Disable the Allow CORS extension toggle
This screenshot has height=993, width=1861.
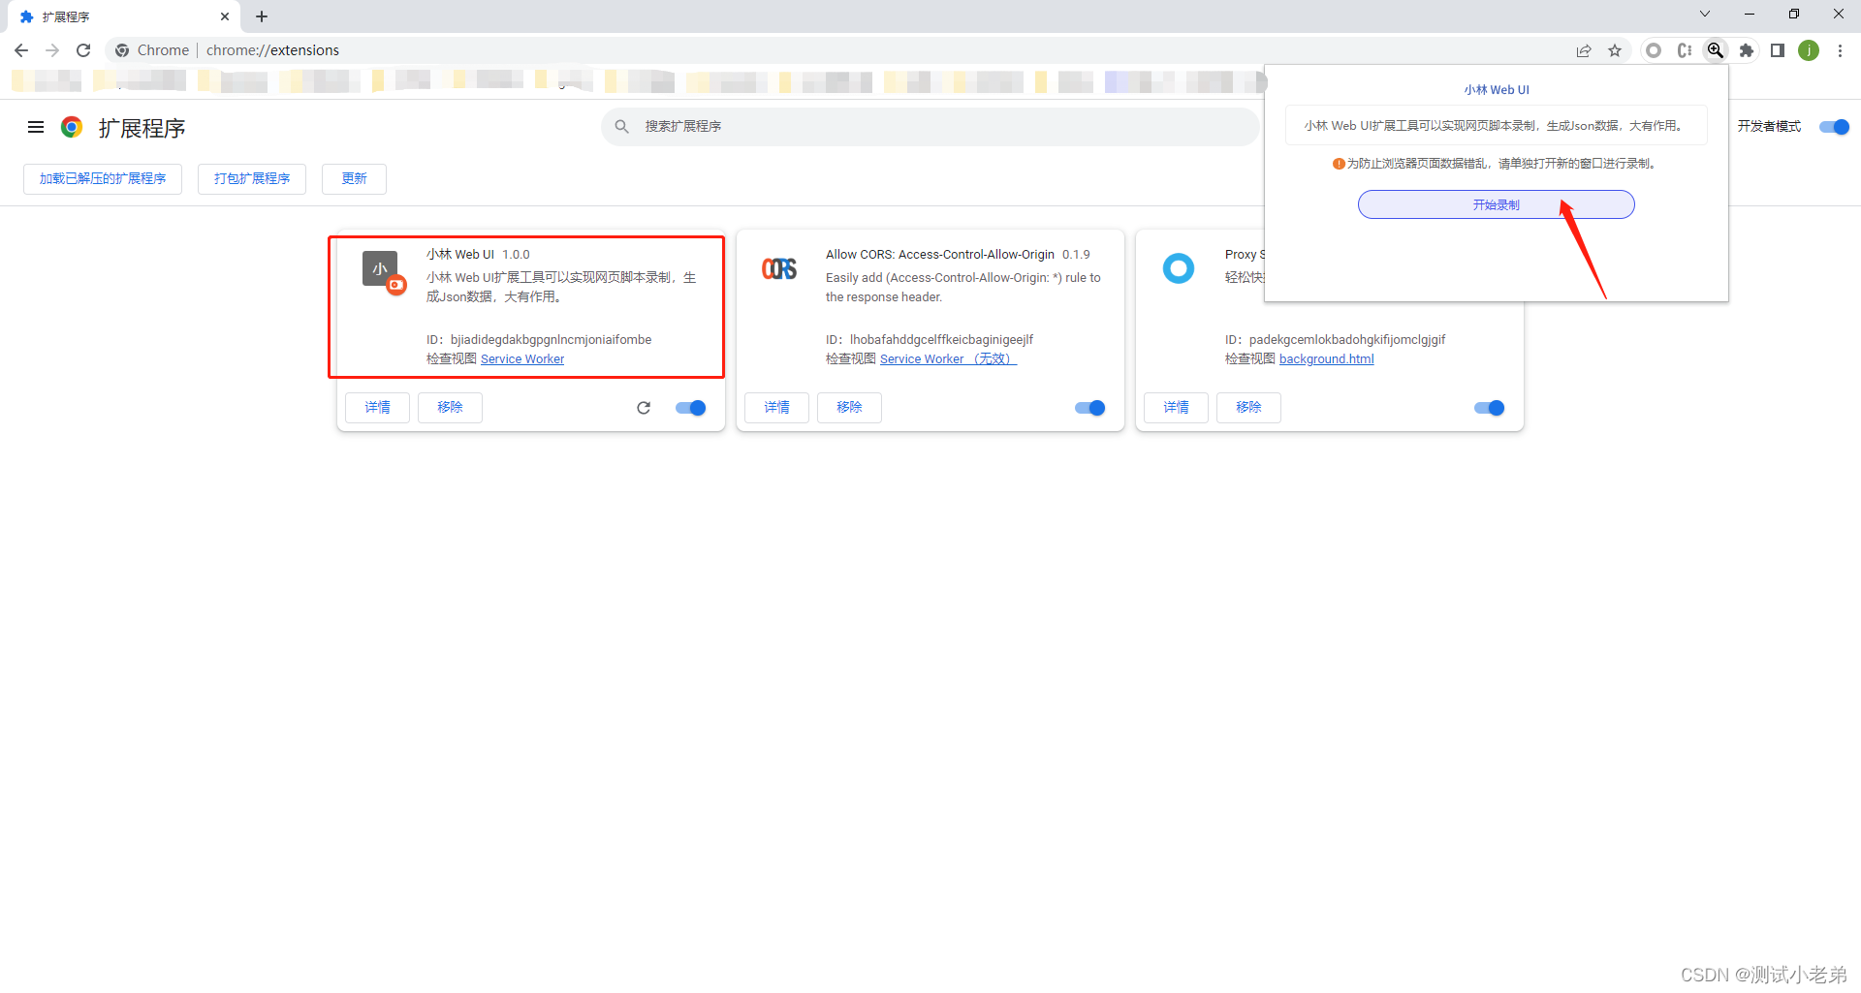(1090, 408)
